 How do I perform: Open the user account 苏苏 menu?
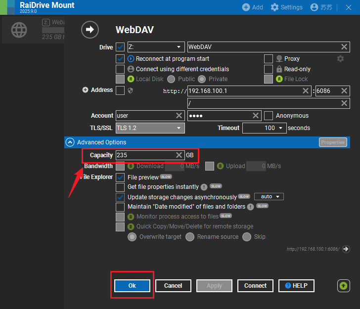pyautogui.click(x=321, y=7)
